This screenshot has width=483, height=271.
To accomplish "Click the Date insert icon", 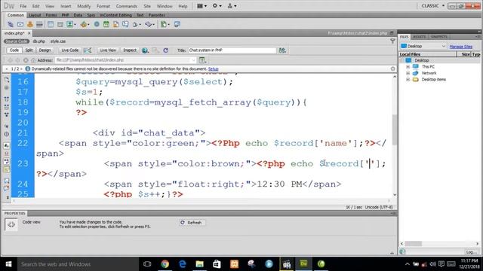I will (106, 24).
